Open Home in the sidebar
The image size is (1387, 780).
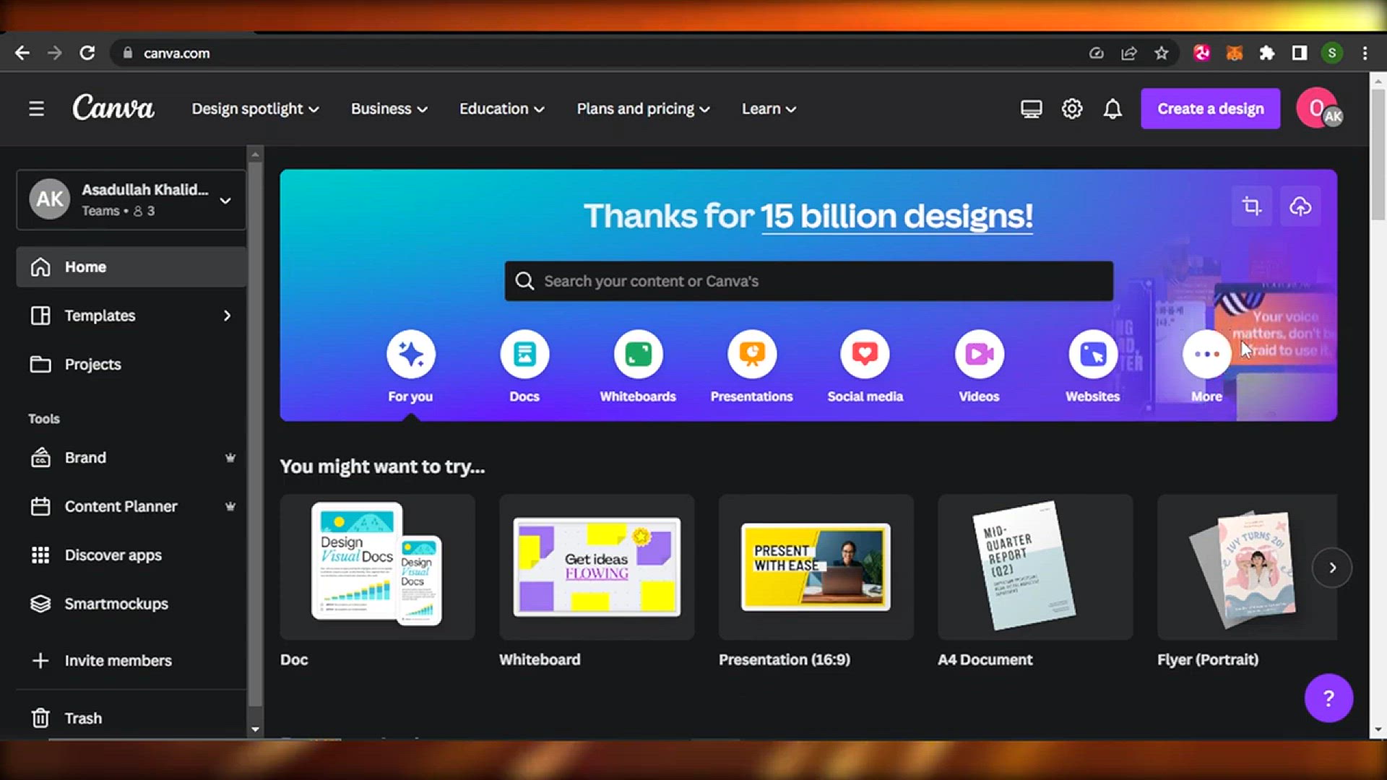(x=131, y=267)
